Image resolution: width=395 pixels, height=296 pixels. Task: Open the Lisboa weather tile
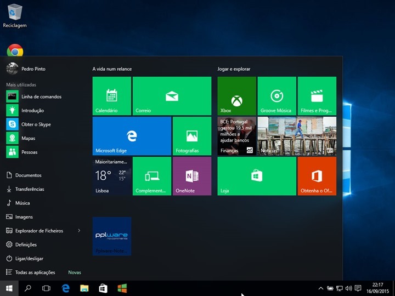111,176
